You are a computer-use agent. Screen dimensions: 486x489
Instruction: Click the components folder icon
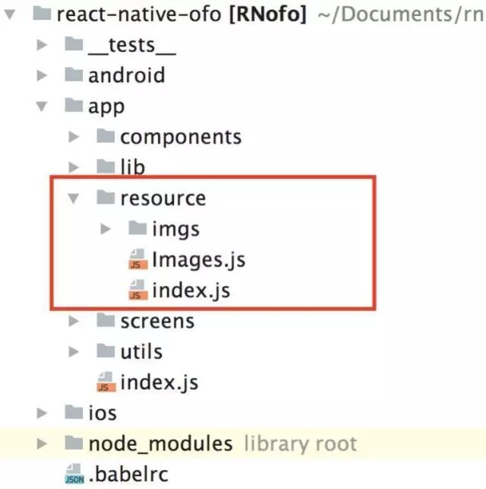(106, 135)
